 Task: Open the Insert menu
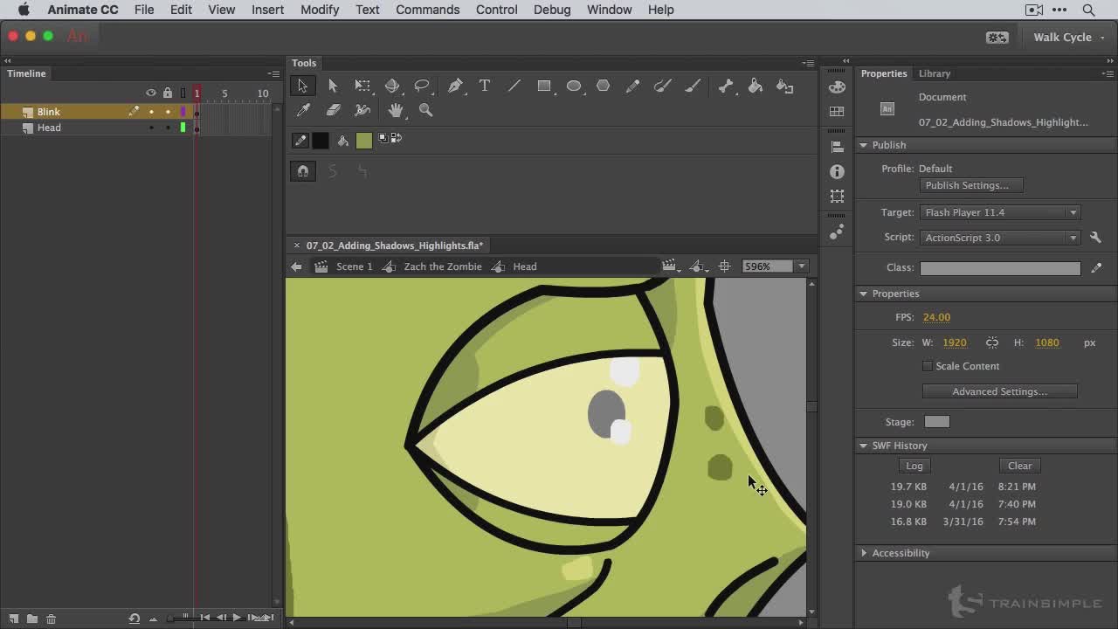click(267, 10)
